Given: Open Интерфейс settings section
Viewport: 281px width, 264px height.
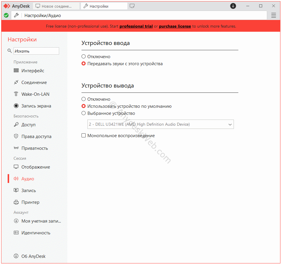Looking at the screenshot, I should click(x=33, y=71).
